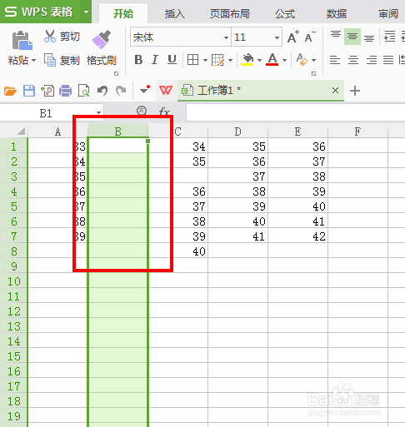Click the export to PDF icon
The width and height of the screenshot is (405, 427).
coord(47,91)
